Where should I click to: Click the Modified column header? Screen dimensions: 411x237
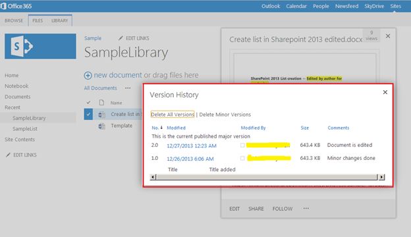pos(176,128)
